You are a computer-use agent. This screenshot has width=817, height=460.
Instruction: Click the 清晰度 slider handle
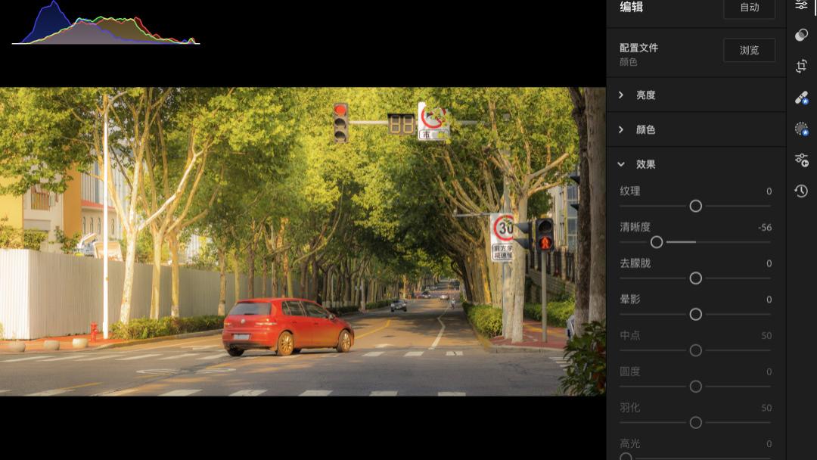point(657,242)
